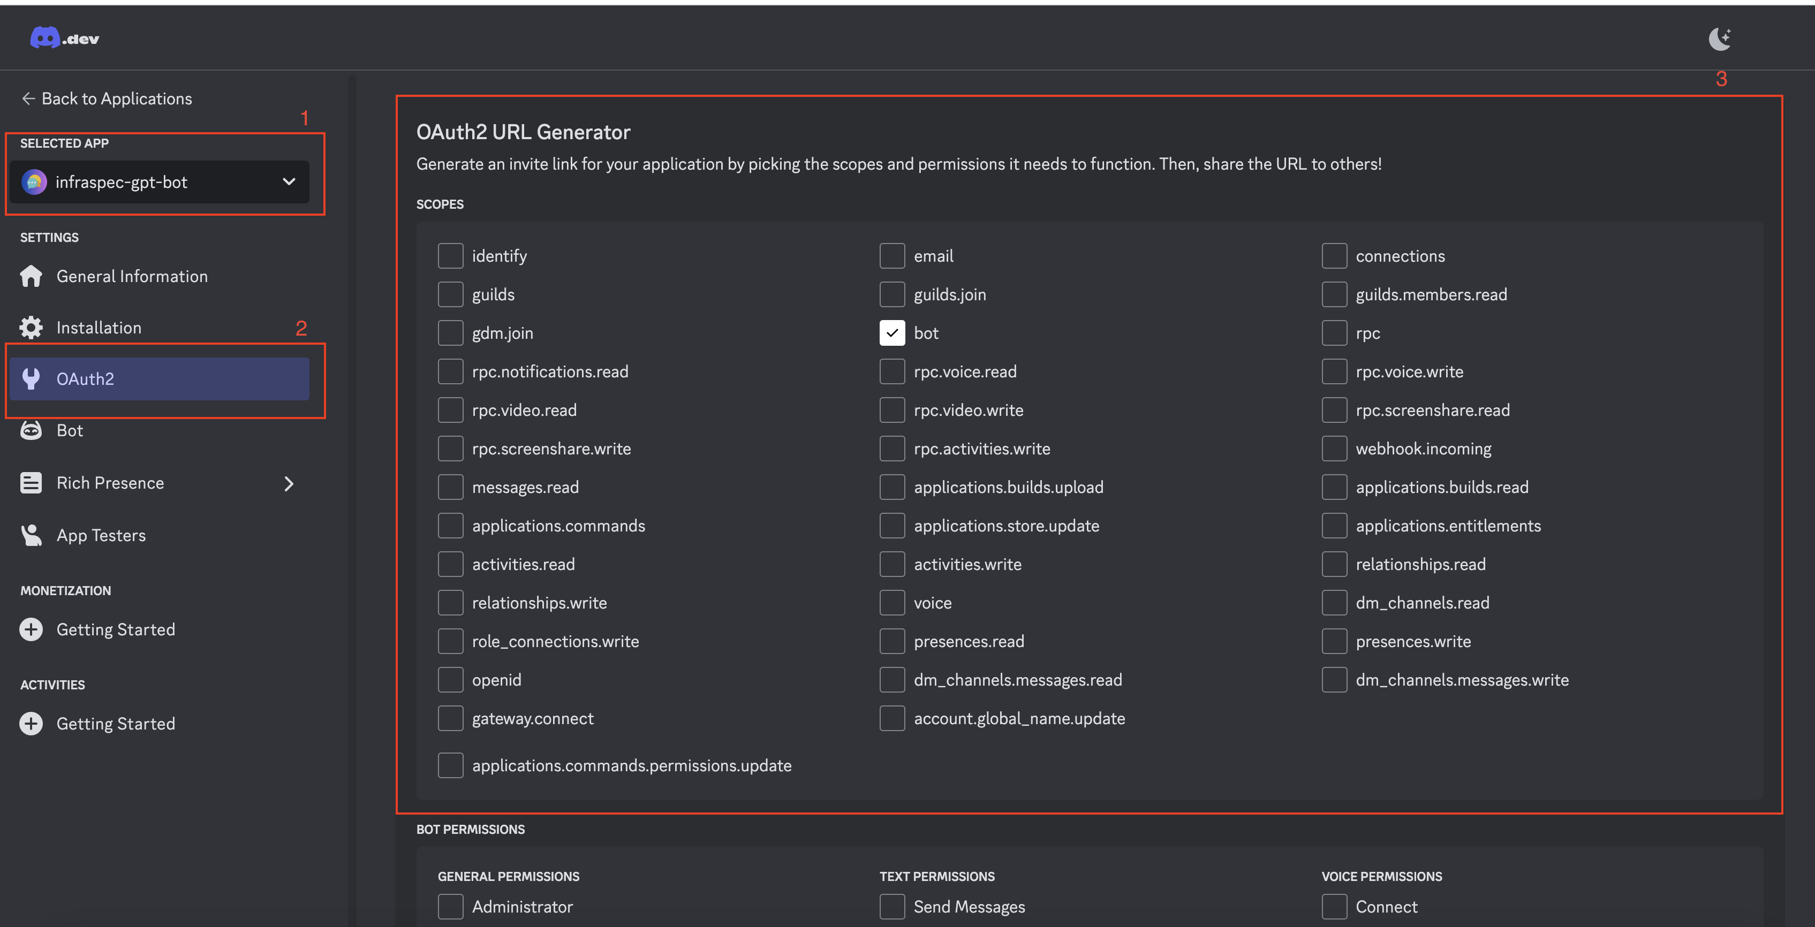The image size is (1815, 927).
Task: Click the App Testers person icon
Action: [x=31, y=535]
